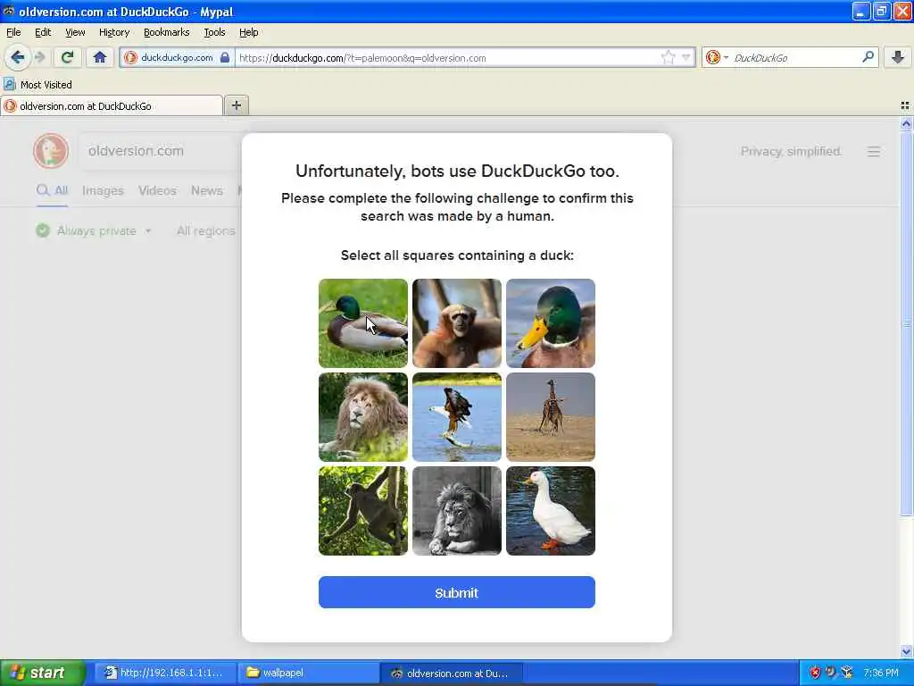Click the Privacy, simplified link
This screenshot has height=686, width=914.
pos(791,152)
